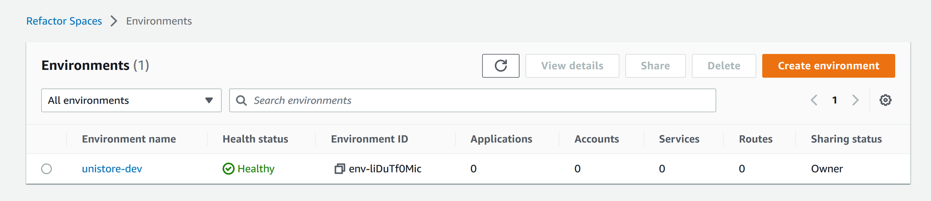The image size is (931, 201).
Task: Sort by Environment name column
Action: tap(129, 139)
